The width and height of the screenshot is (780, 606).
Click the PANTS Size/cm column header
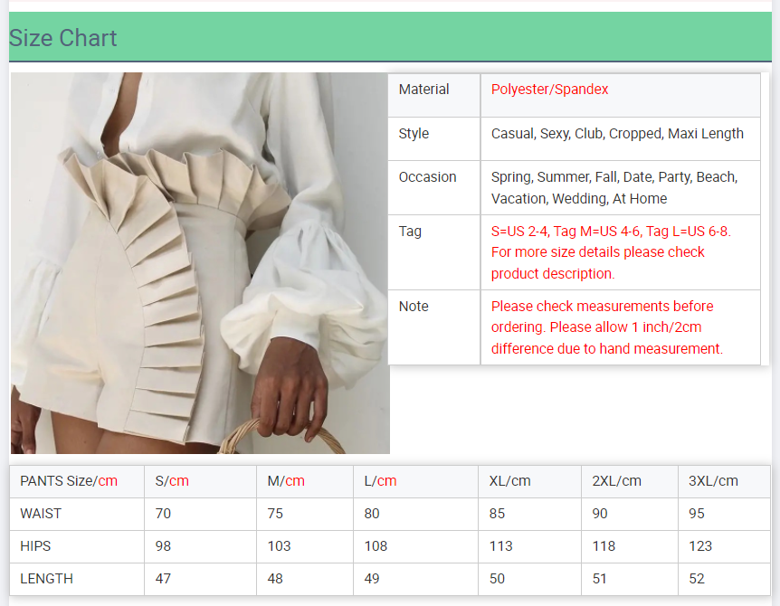point(69,481)
